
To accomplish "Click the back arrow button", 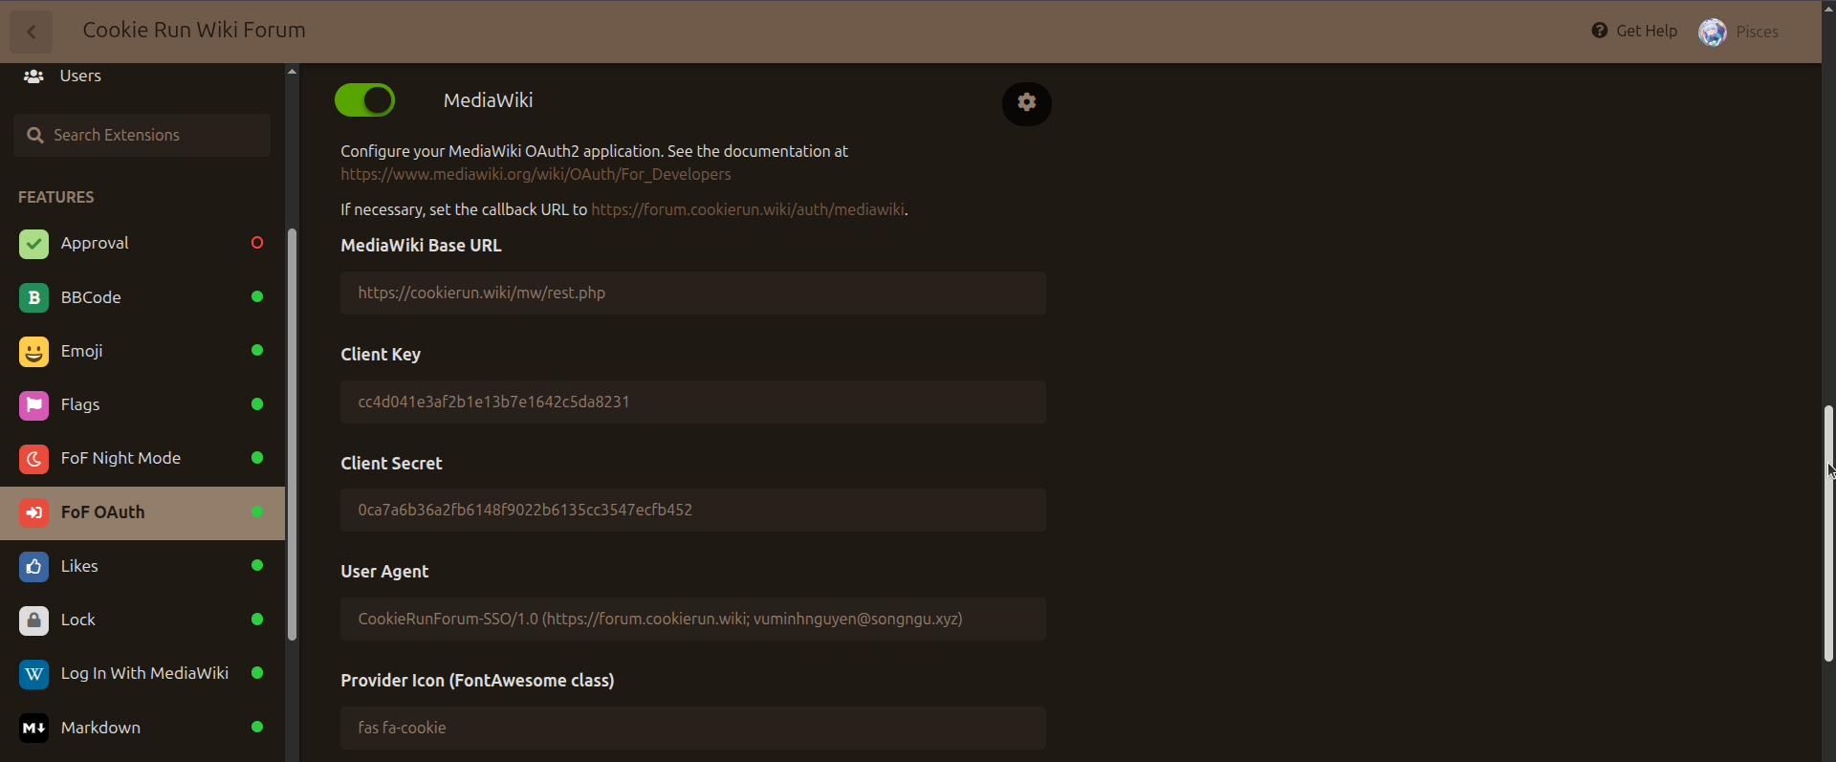I will (31, 32).
